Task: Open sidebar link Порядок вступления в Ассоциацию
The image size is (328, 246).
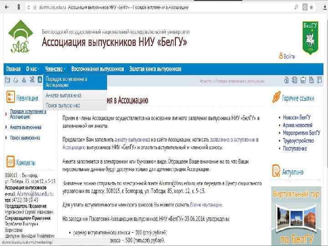Action: click(28, 114)
